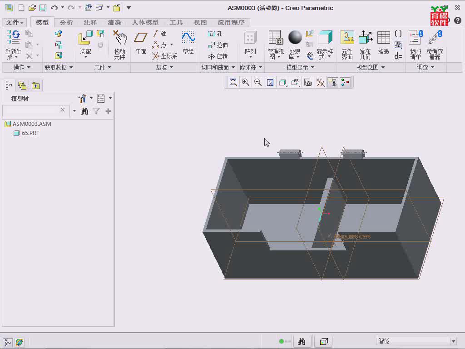Click the d= relations icon

coord(398,56)
